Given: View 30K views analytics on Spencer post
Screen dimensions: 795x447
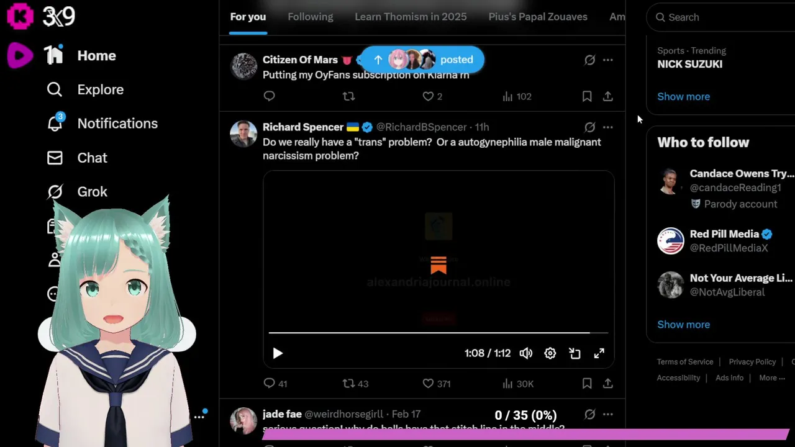Looking at the screenshot, I should click(518, 384).
